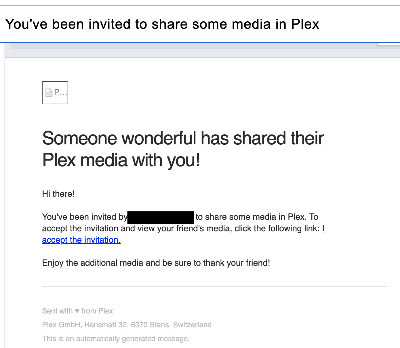Click the broken Plex logo image placeholder
Screen dimensions: 400x348
(55, 93)
